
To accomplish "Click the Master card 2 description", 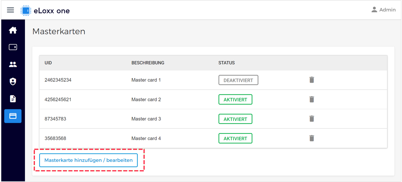I will click(146, 100).
